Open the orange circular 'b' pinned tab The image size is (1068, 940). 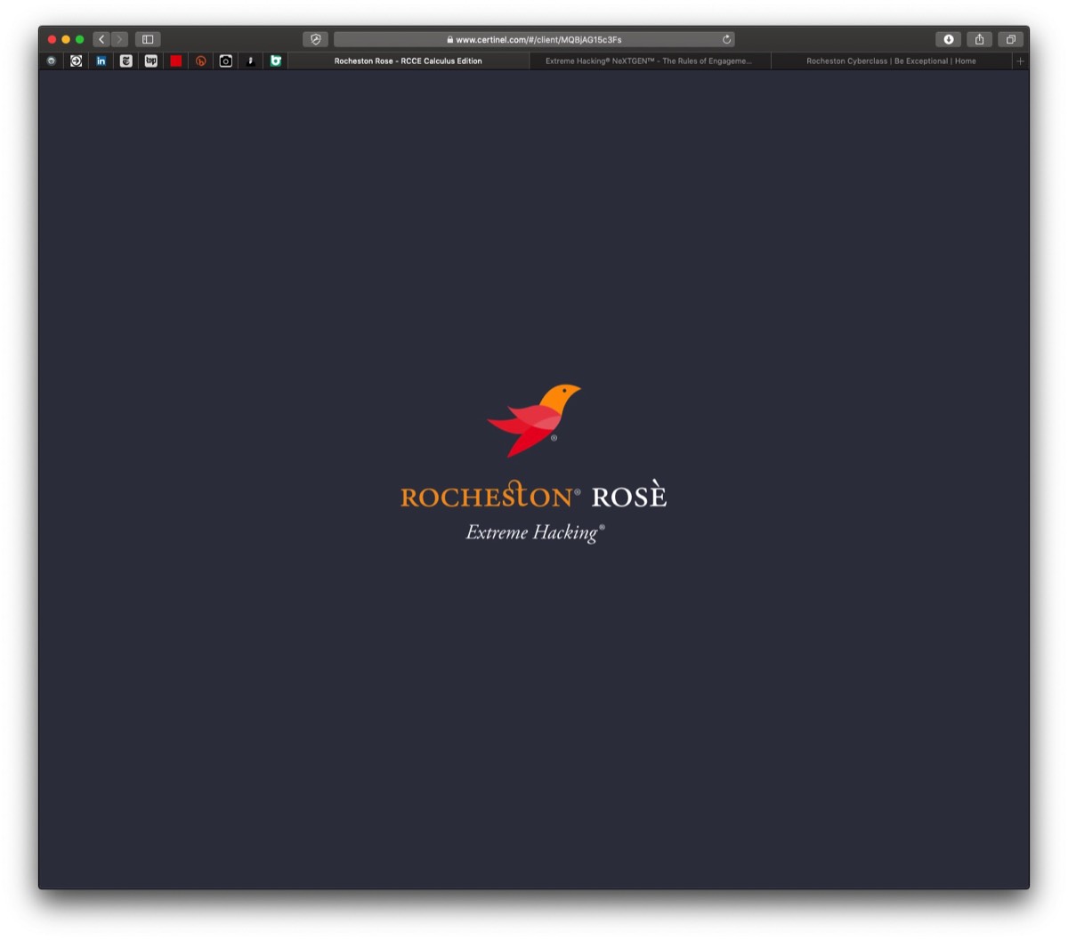coord(201,61)
